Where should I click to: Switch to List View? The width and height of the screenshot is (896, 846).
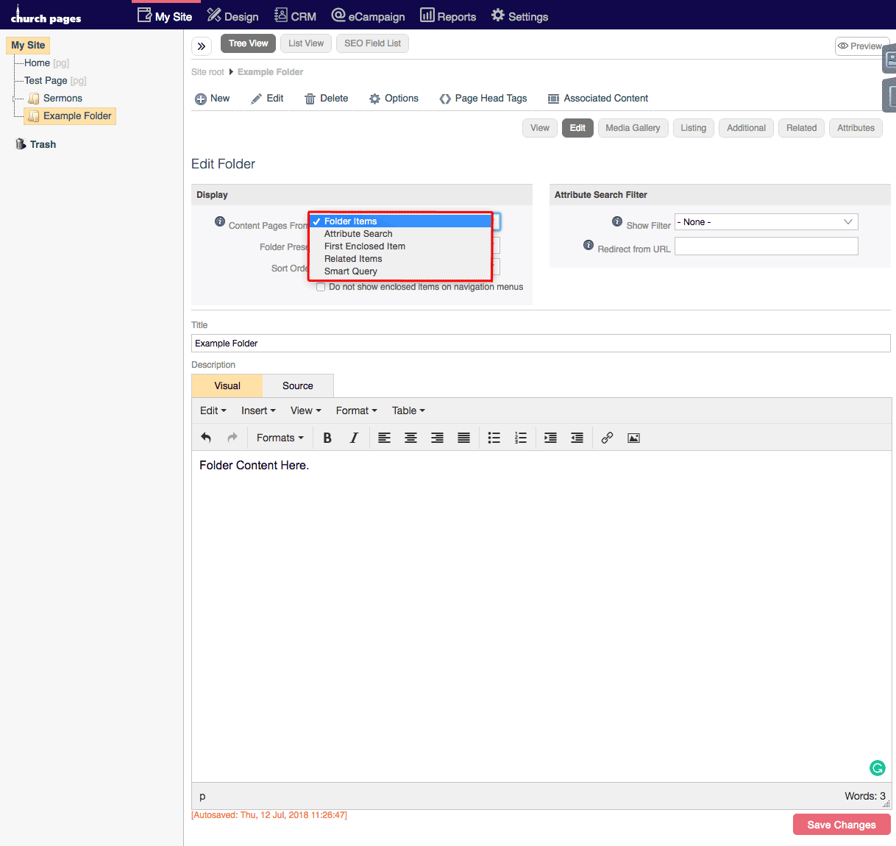click(306, 43)
